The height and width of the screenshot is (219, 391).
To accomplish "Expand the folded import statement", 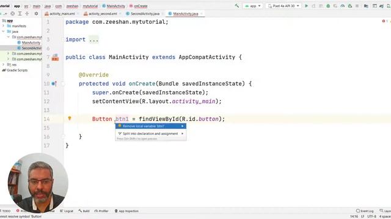I will click(93, 40).
